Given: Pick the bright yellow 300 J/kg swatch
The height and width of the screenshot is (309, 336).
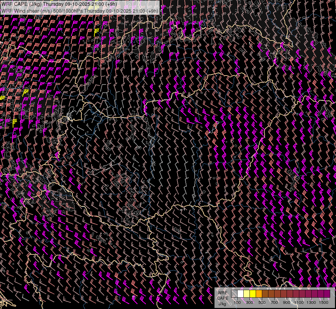Looking at the screenshot, I should (253, 294).
